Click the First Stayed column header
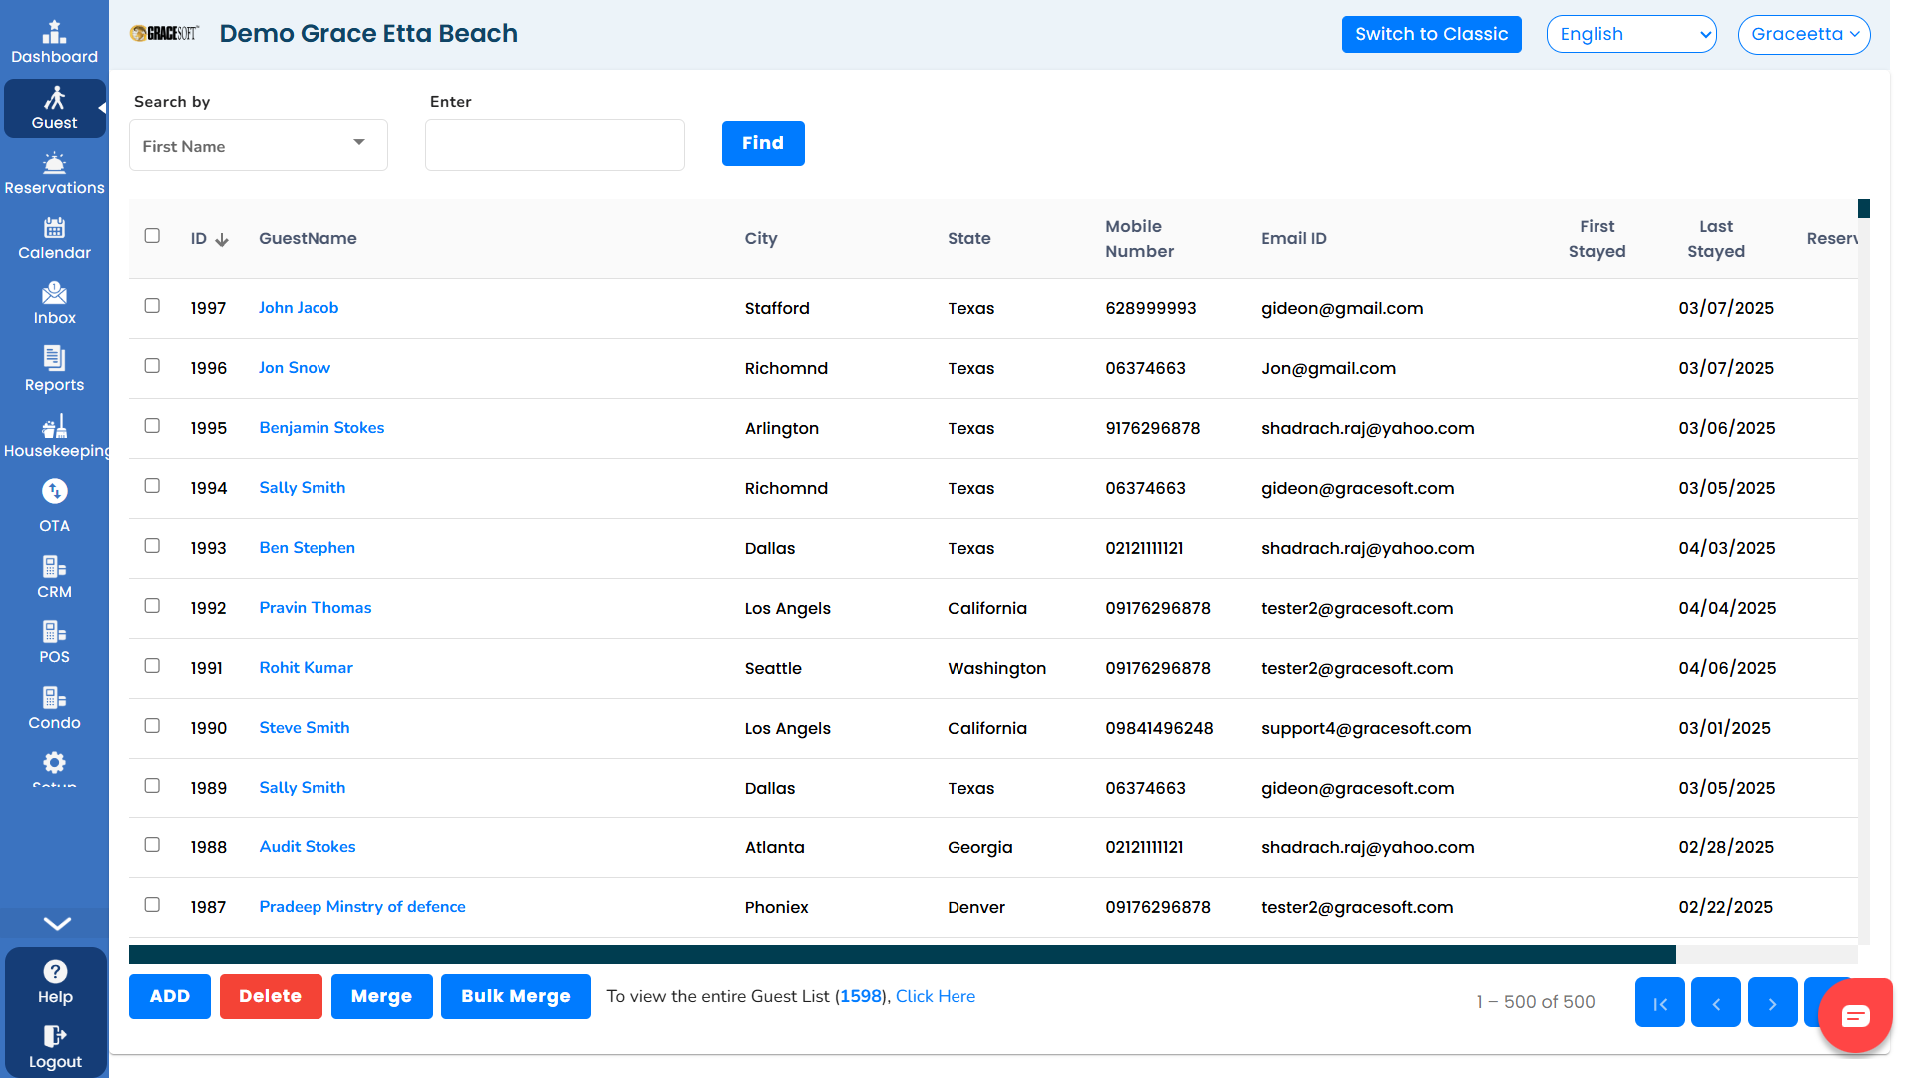1917x1078 pixels. click(x=1597, y=239)
